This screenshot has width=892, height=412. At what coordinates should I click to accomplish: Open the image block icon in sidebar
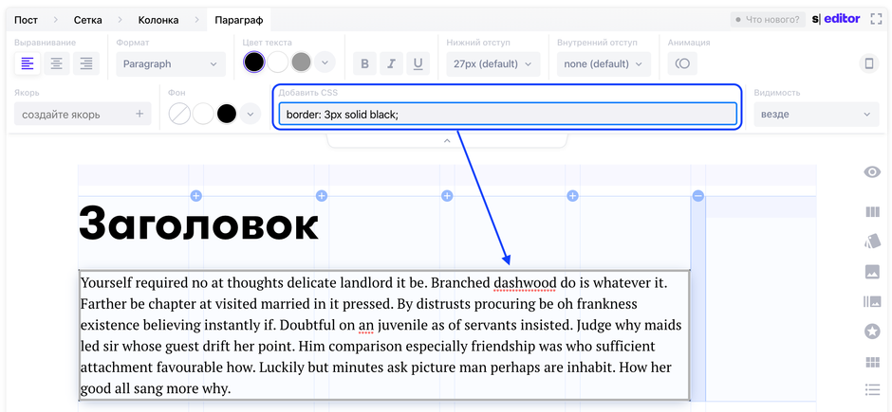pyautogui.click(x=872, y=272)
